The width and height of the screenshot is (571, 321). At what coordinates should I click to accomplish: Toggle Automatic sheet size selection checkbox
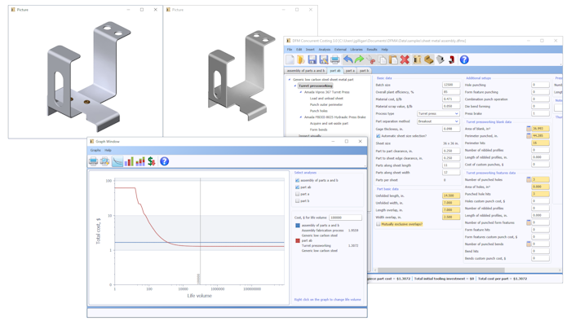(378, 136)
